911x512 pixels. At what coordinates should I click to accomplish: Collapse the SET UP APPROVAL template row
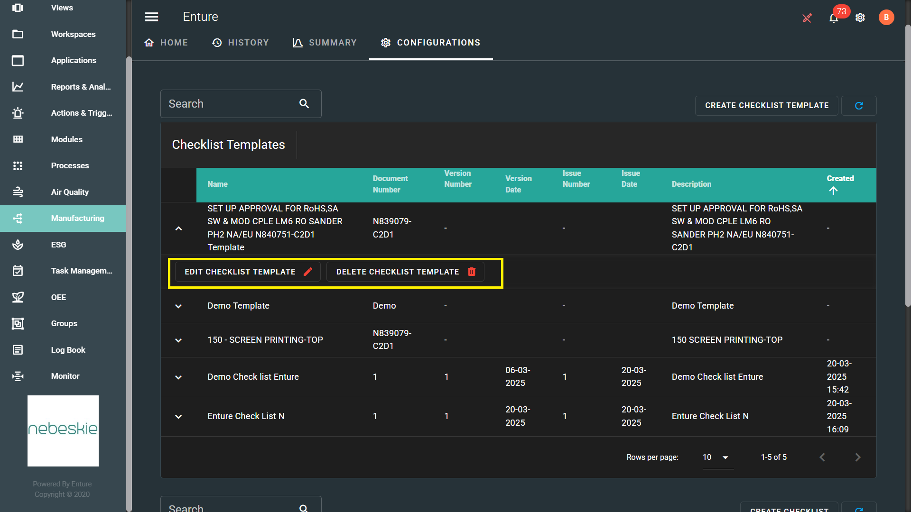tap(178, 229)
